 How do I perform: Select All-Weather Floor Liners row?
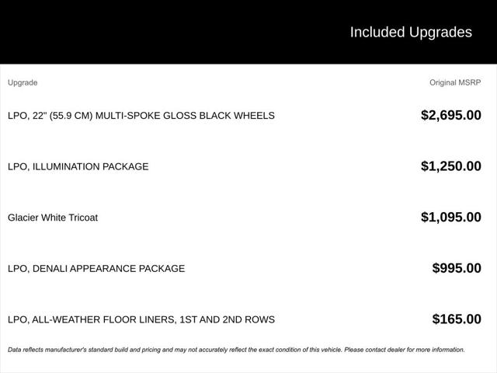pos(245,319)
